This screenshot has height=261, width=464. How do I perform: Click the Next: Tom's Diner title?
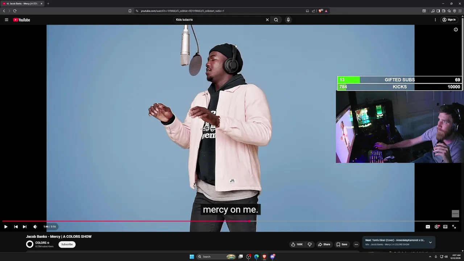point(395,240)
